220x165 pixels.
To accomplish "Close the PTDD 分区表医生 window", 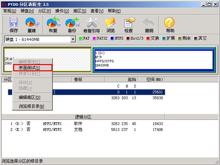I will [x=215, y=4].
